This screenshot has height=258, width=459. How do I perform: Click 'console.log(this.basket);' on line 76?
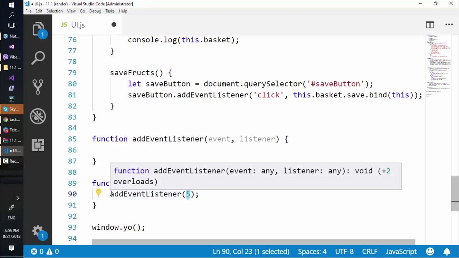tap(183, 40)
